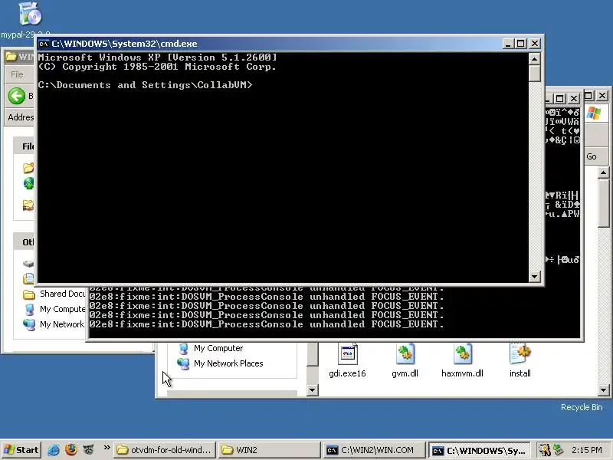The height and width of the screenshot is (460, 613).
Task: Click the otvdm file list scrollbar thumb
Action: point(603,202)
